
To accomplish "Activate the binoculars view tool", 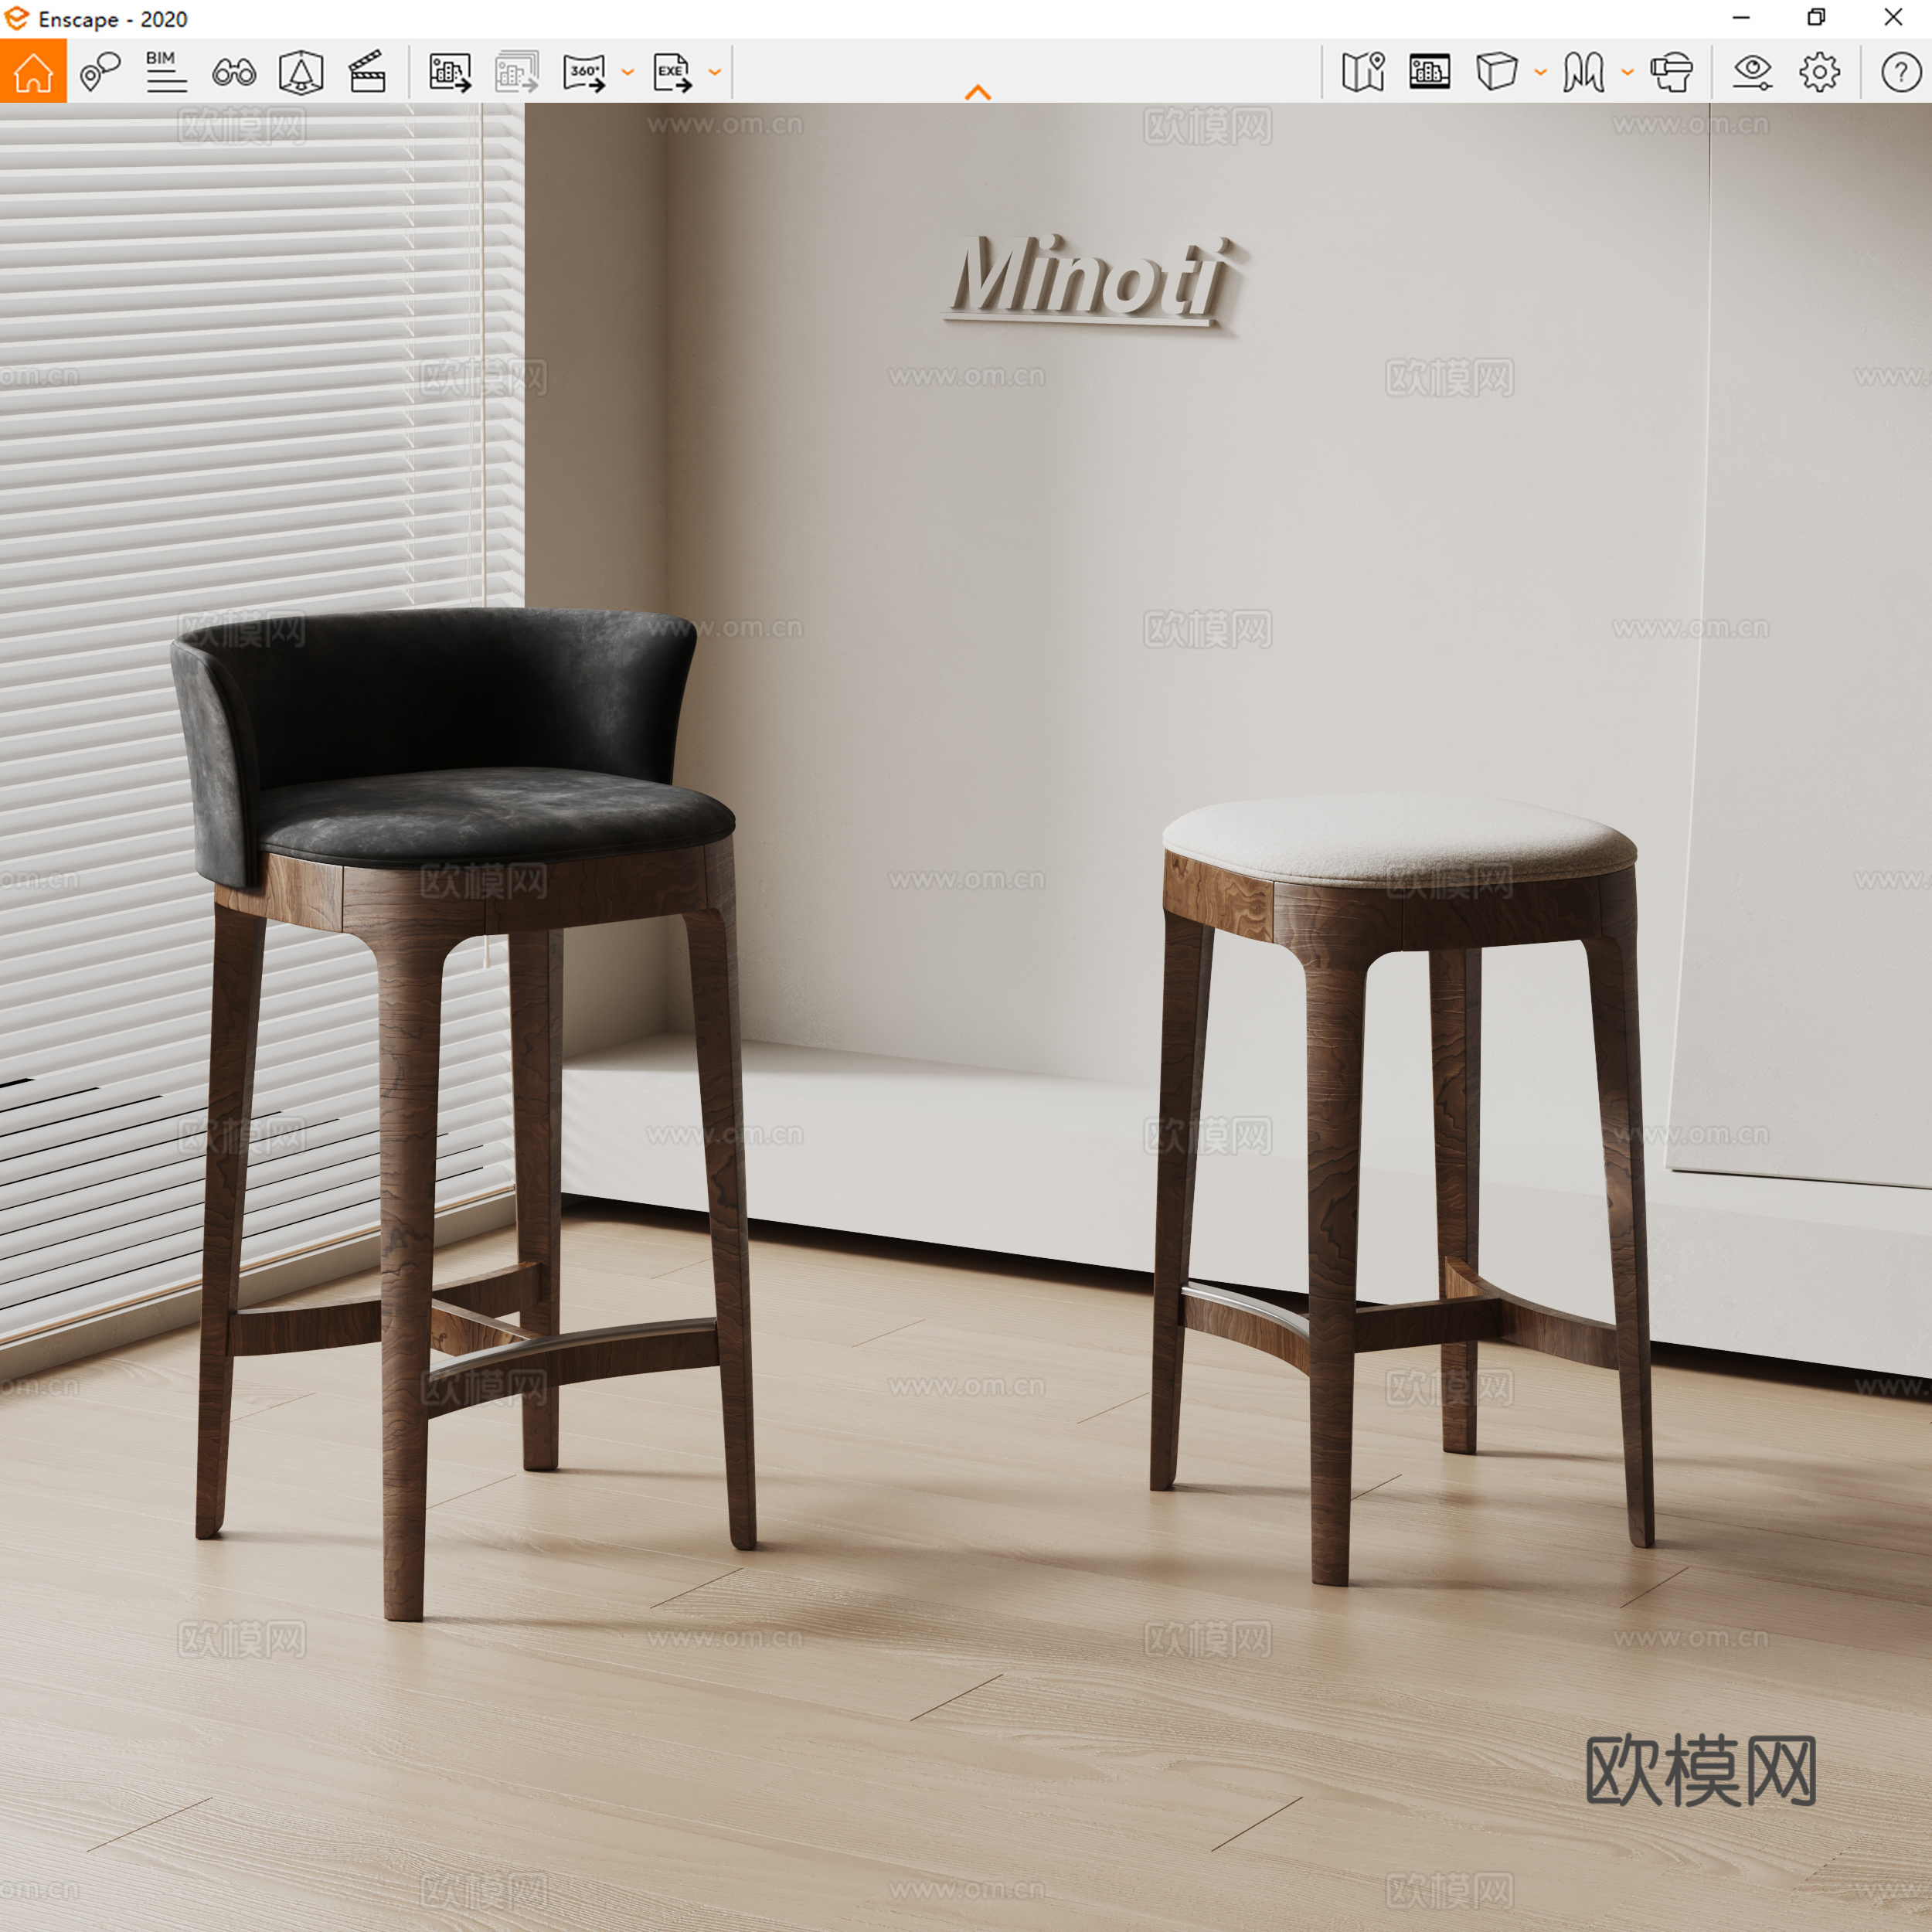I will pos(233,72).
